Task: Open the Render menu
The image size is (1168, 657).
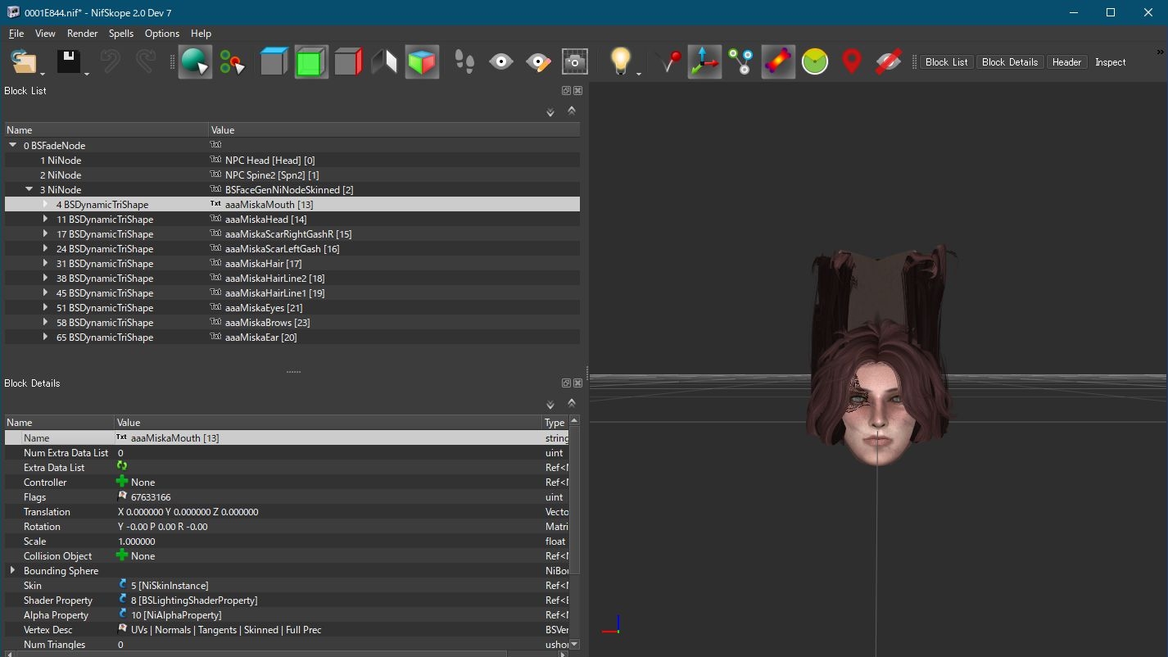Action: [x=82, y=34]
